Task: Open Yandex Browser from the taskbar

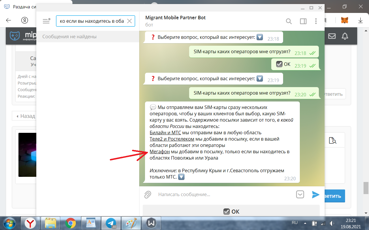Action: (30, 223)
